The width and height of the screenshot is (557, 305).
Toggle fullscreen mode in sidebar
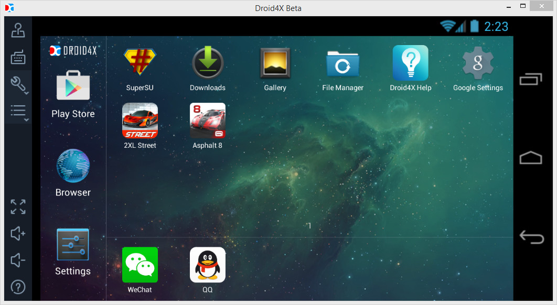18,206
